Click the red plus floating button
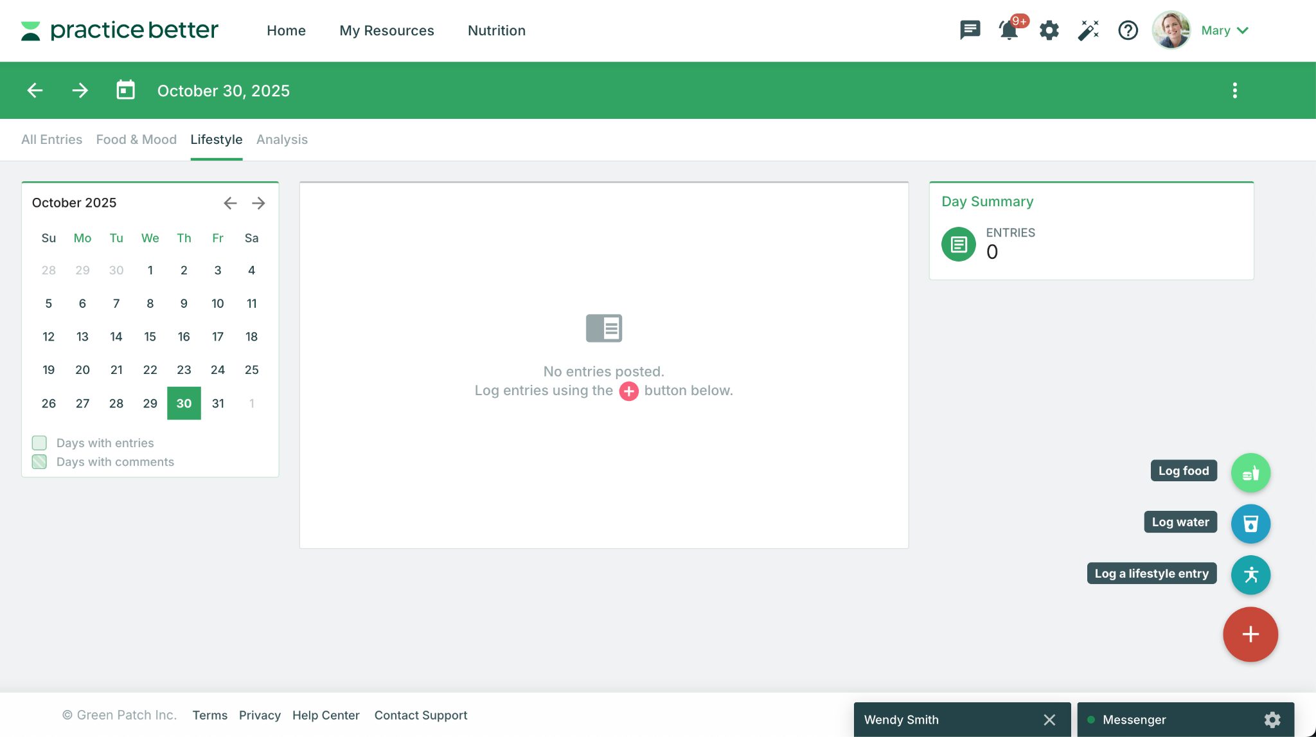Viewport: 1316px width, 737px height. (1250, 634)
